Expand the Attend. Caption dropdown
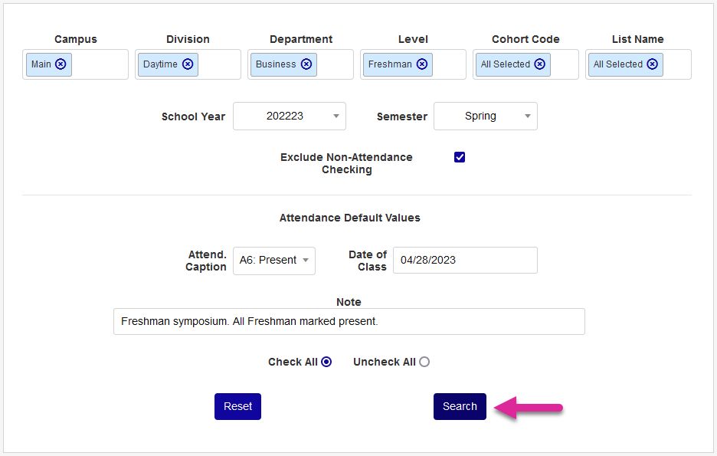This screenshot has width=717, height=456. 274,261
